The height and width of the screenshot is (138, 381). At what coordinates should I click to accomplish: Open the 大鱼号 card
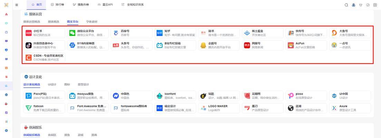click(350, 33)
